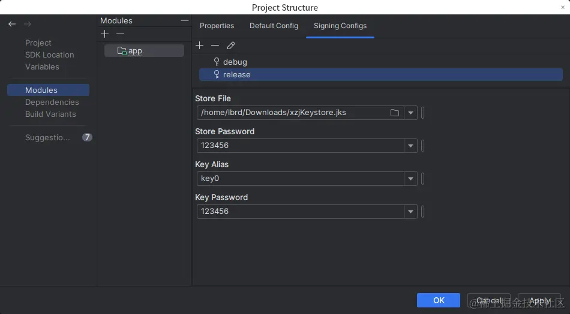Select the debug signing config
The height and width of the screenshot is (314, 570).
[x=235, y=62]
